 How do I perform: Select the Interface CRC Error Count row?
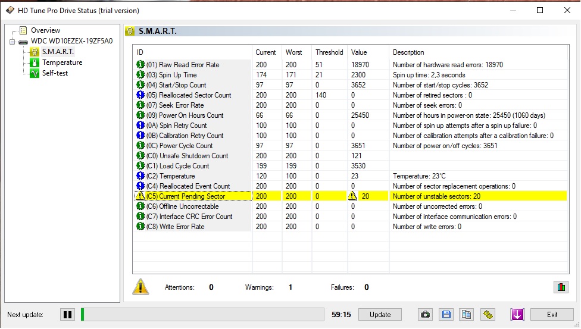click(x=351, y=217)
